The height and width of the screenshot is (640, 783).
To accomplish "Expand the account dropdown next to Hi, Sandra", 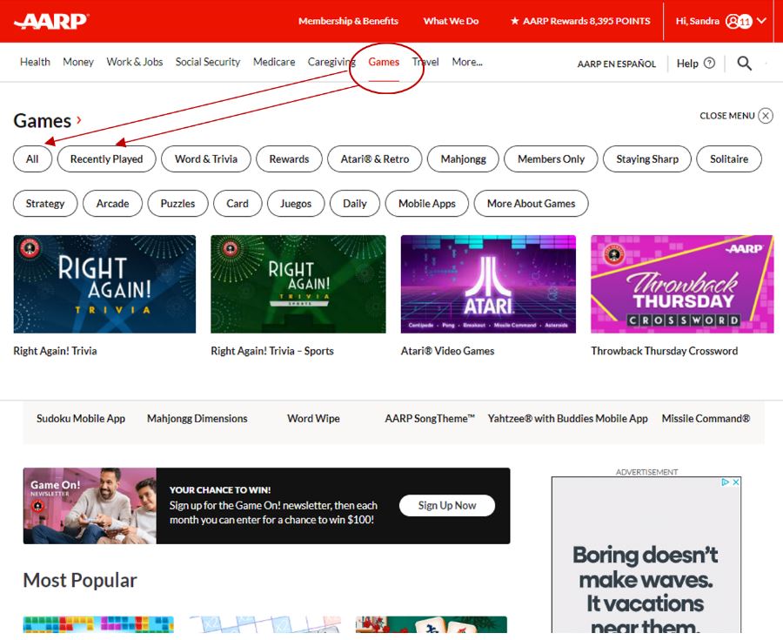I will pos(763,21).
